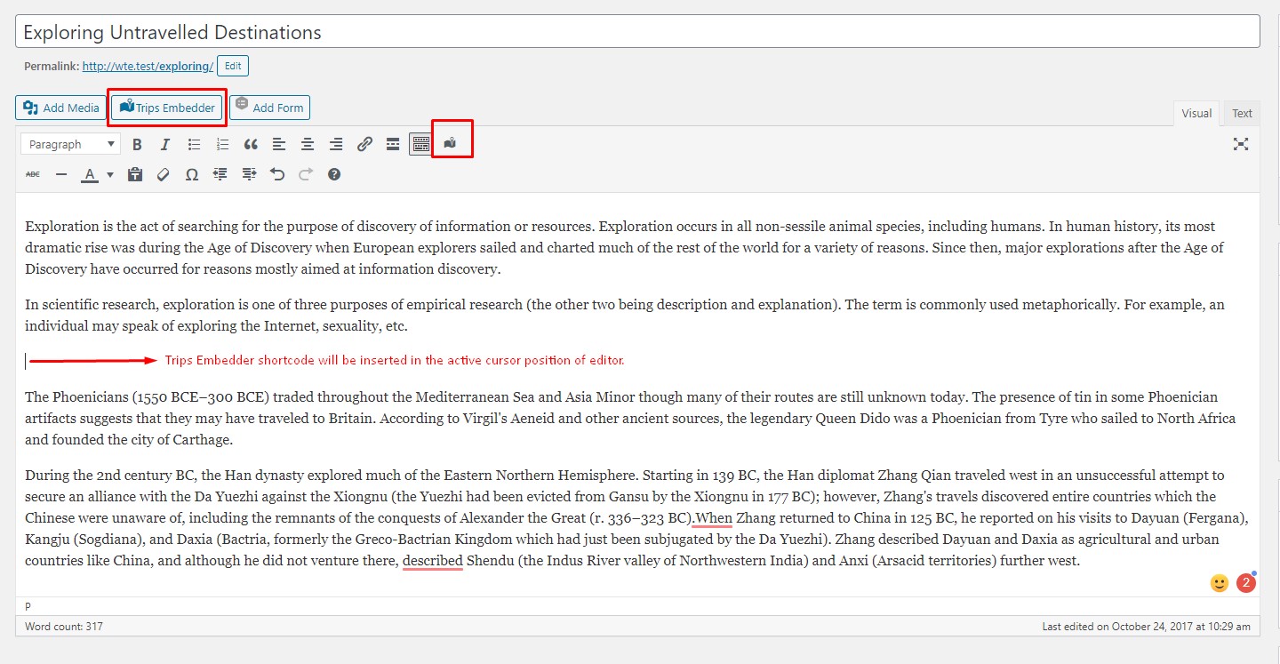
Task: Insert a numbered list
Action: (222, 144)
